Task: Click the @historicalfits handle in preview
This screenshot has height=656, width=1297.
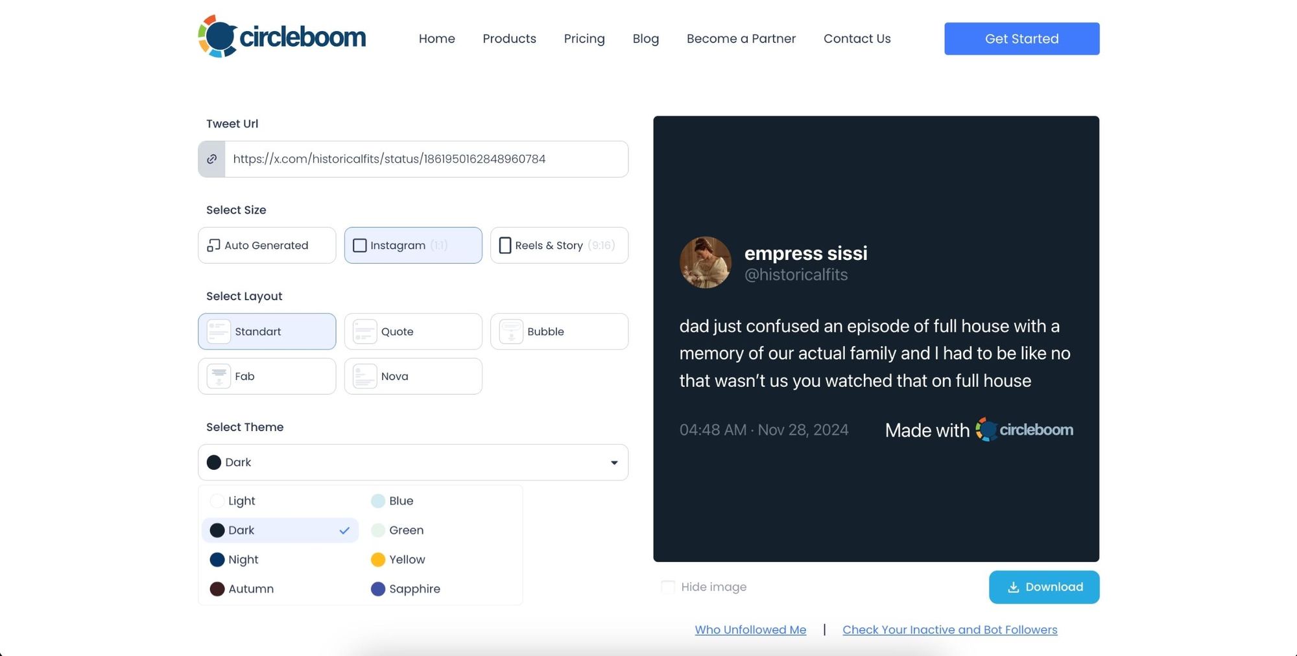Action: click(x=796, y=275)
